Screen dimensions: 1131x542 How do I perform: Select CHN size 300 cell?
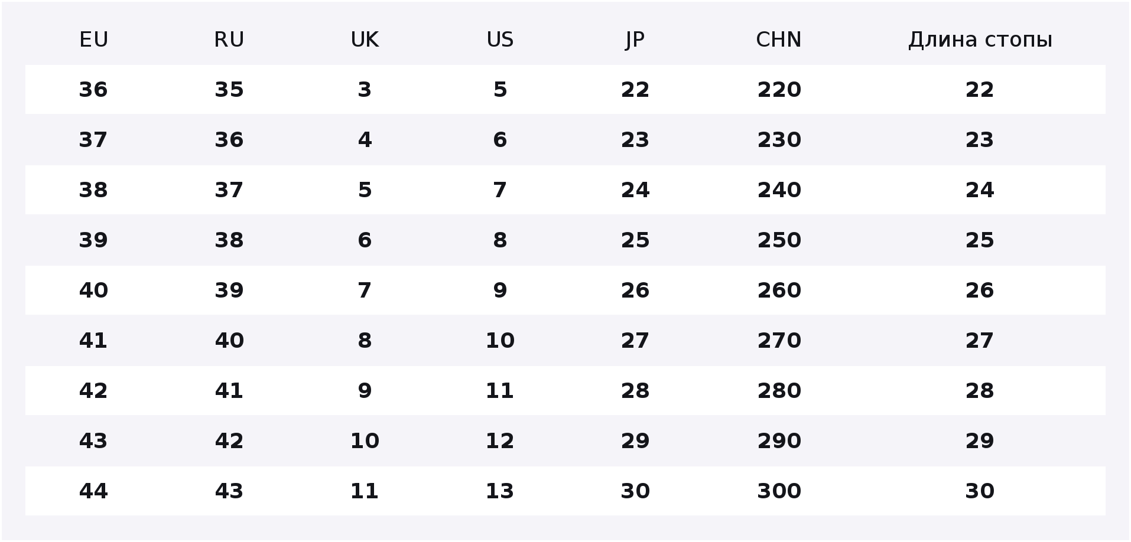pyautogui.click(x=779, y=491)
